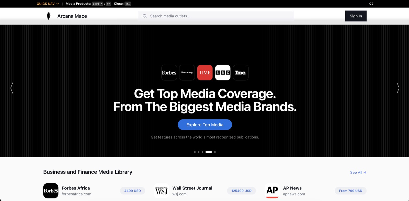The height and width of the screenshot is (201, 409).
Task: Toggle the sound speaker icon
Action: point(371,4)
